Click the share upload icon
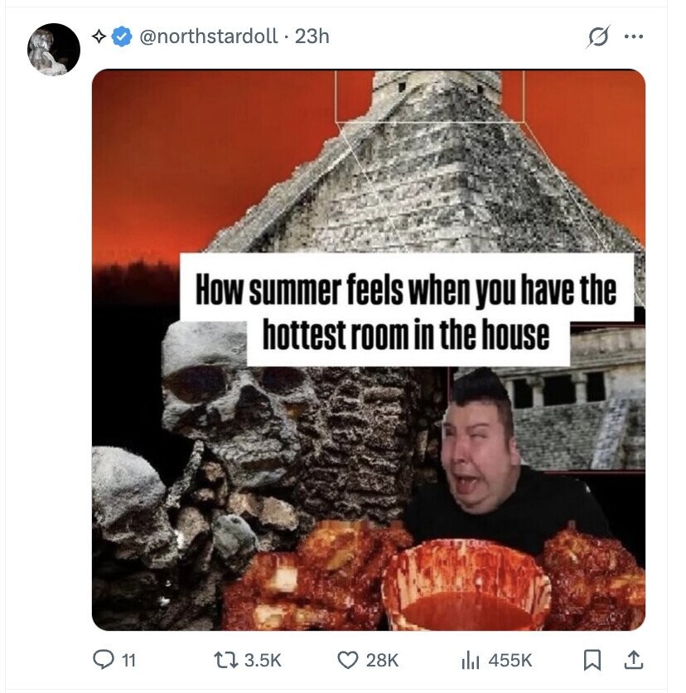The height and width of the screenshot is (693, 686). click(633, 659)
